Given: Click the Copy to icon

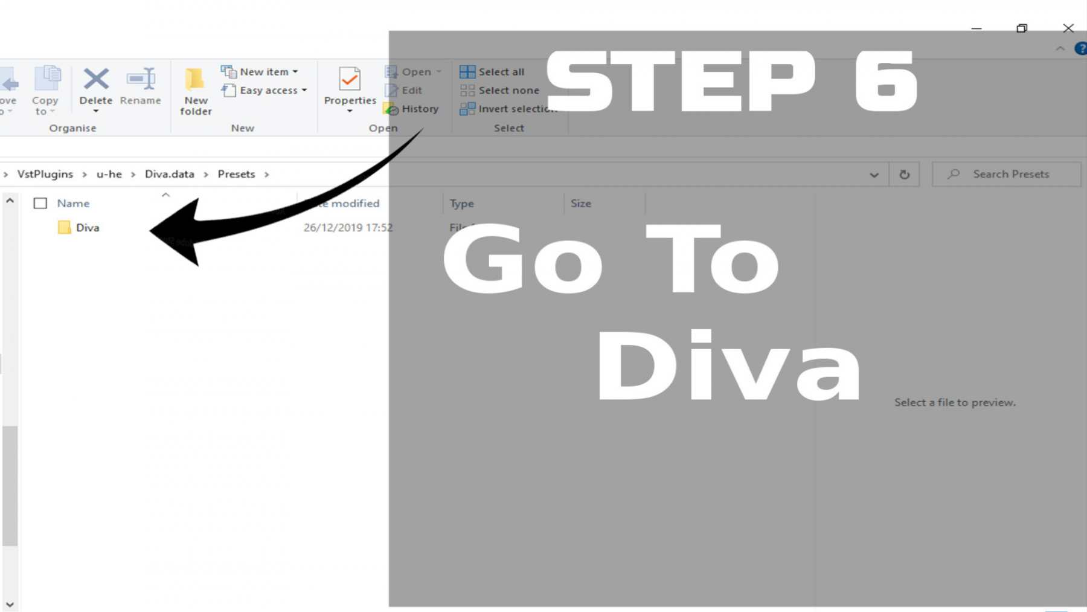Looking at the screenshot, I should [47, 79].
